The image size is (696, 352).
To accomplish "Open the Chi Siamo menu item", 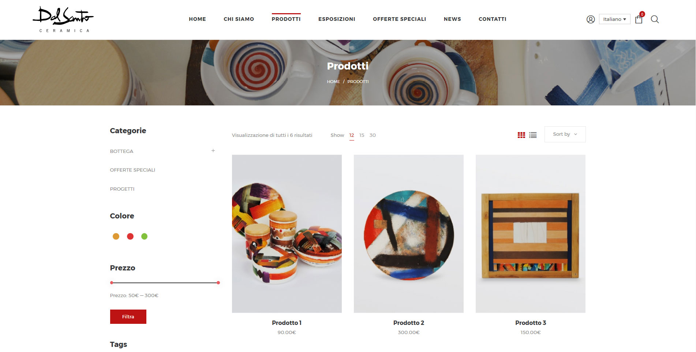I will point(239,19).
